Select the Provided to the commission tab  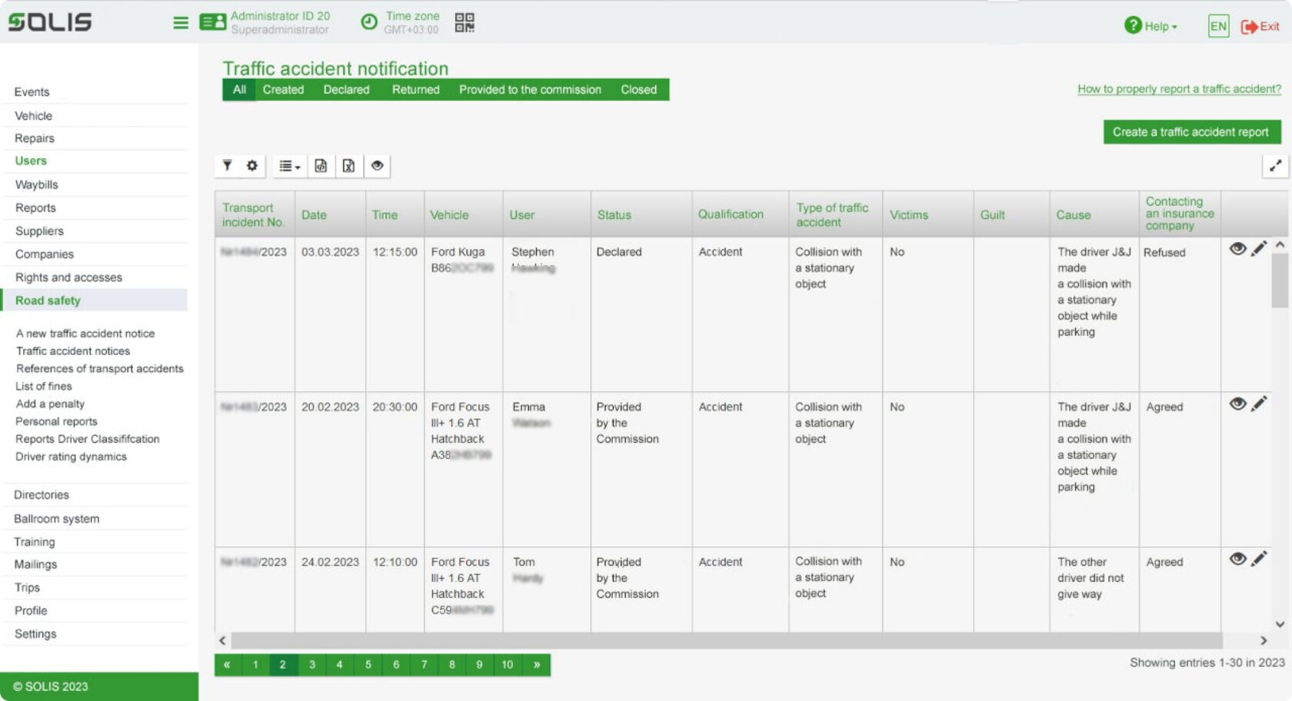(x=530, y=89)
